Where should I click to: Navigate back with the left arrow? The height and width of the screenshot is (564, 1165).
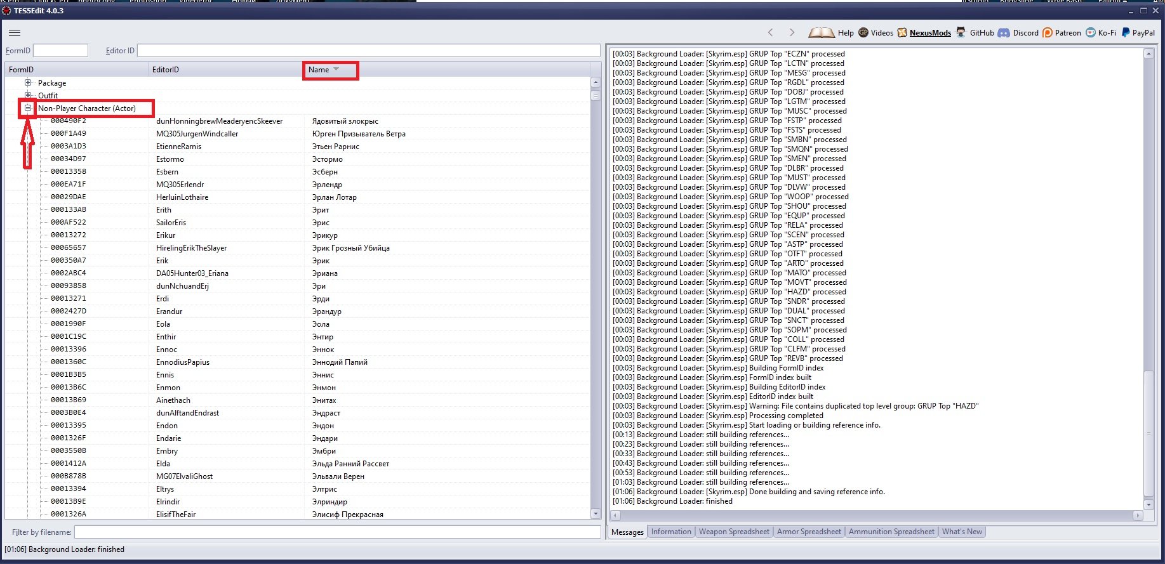[771, 32]
